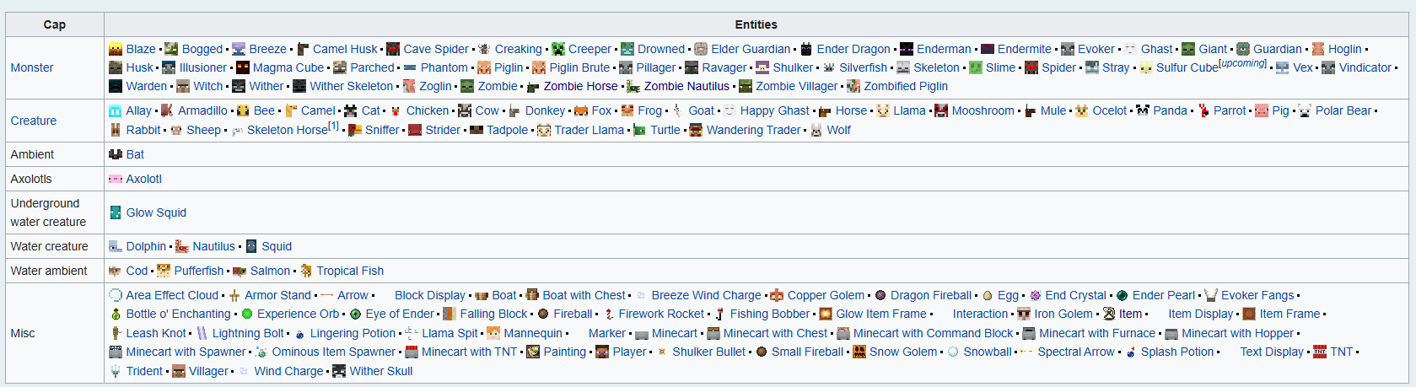Viewport: 1416px width, 387px height.
Task: Click footnote reference 1 after Skeleton Horse
Action: [333, 126]
